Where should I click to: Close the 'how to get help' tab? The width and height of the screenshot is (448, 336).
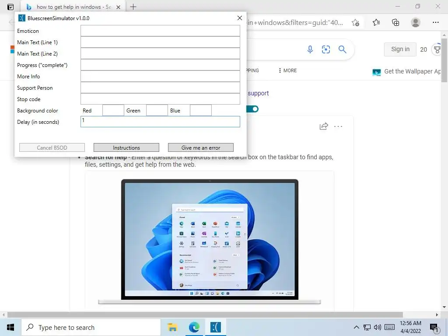(x=118, y=7)
